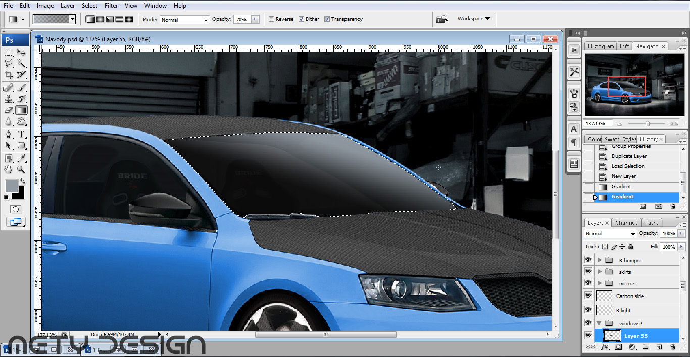
Task: Create a new layer in Layers panel
Action: (659, 347)
